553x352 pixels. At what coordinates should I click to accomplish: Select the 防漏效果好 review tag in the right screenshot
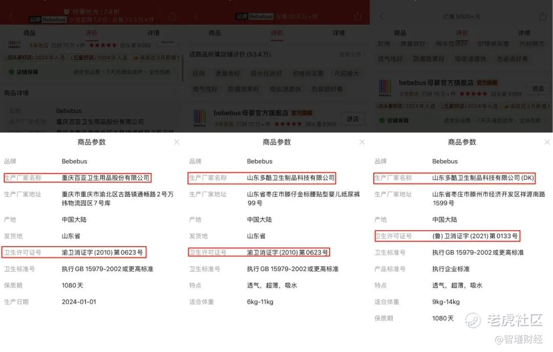(429, 59)
